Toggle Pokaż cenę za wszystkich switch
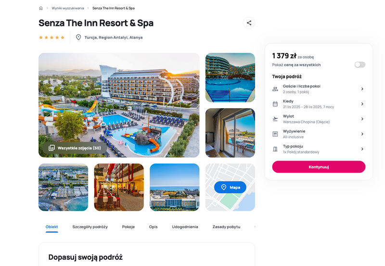The height and width of the screenshot is (266, 385). 359,64
